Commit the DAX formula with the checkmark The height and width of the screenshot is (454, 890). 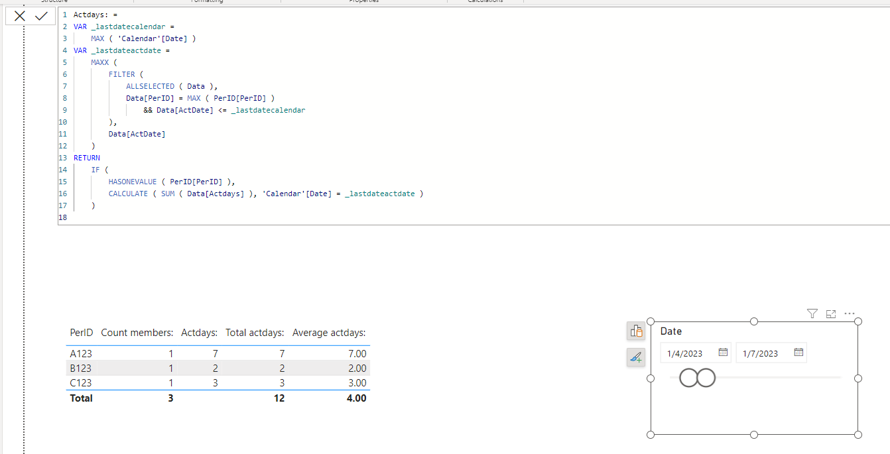(x=42, y=16)
